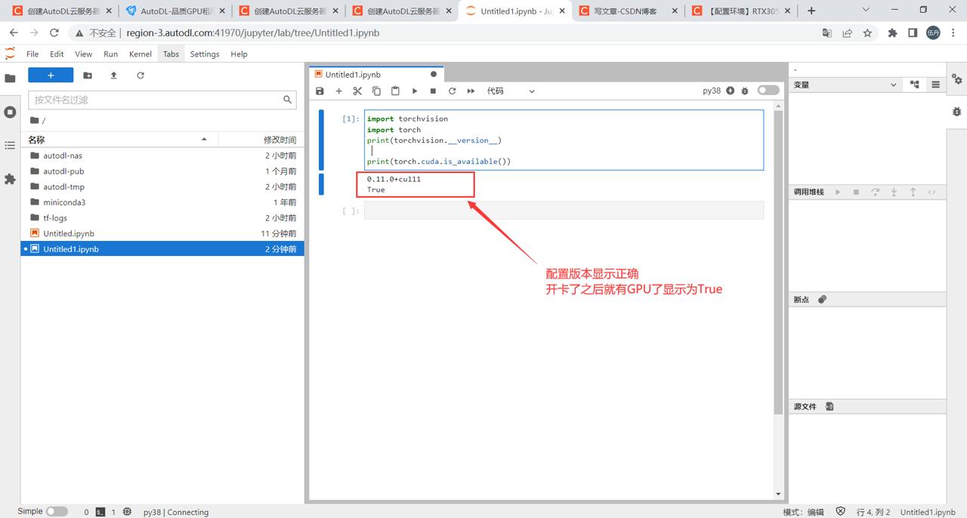The image size is (967, 518).
Task: Click the kernel gear icon in status bar
Action: (127, 512)
